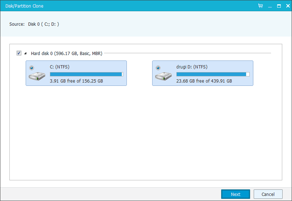Click the C: drive hard disk icon
This screenshot has width=292, height=201.
pyautogui.click(x=37, y=76)
